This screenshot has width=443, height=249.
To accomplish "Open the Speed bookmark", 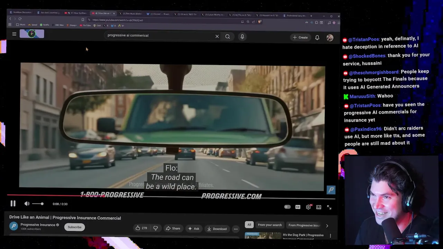I will [x=33, y=25].
